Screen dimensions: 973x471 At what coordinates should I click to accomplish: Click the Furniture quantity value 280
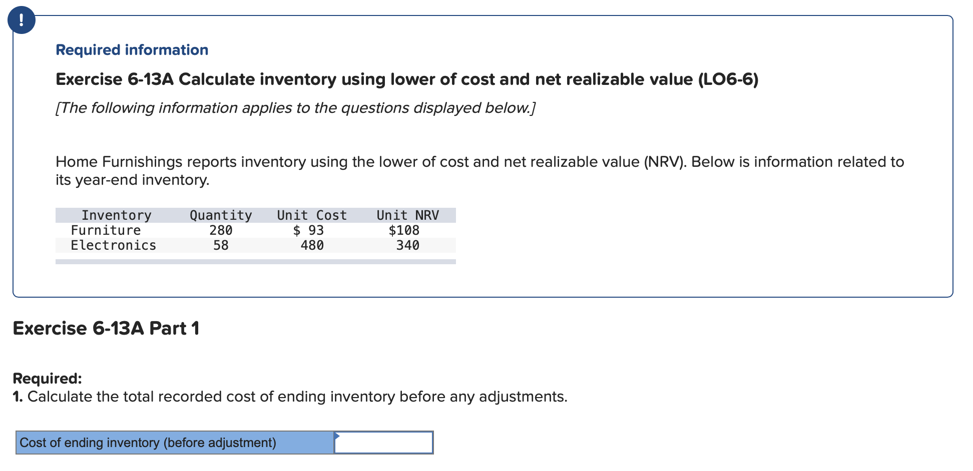[222, 230]
